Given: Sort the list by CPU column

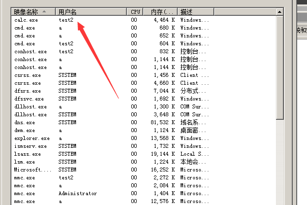Looking at the screenshot, I should click(136, 11).
